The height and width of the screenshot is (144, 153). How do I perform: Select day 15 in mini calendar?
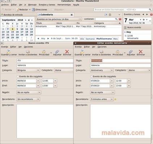(12, 32)
